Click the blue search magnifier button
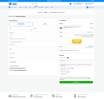The height and width of the screenshot is (99, 104). [x=70, y=4]
